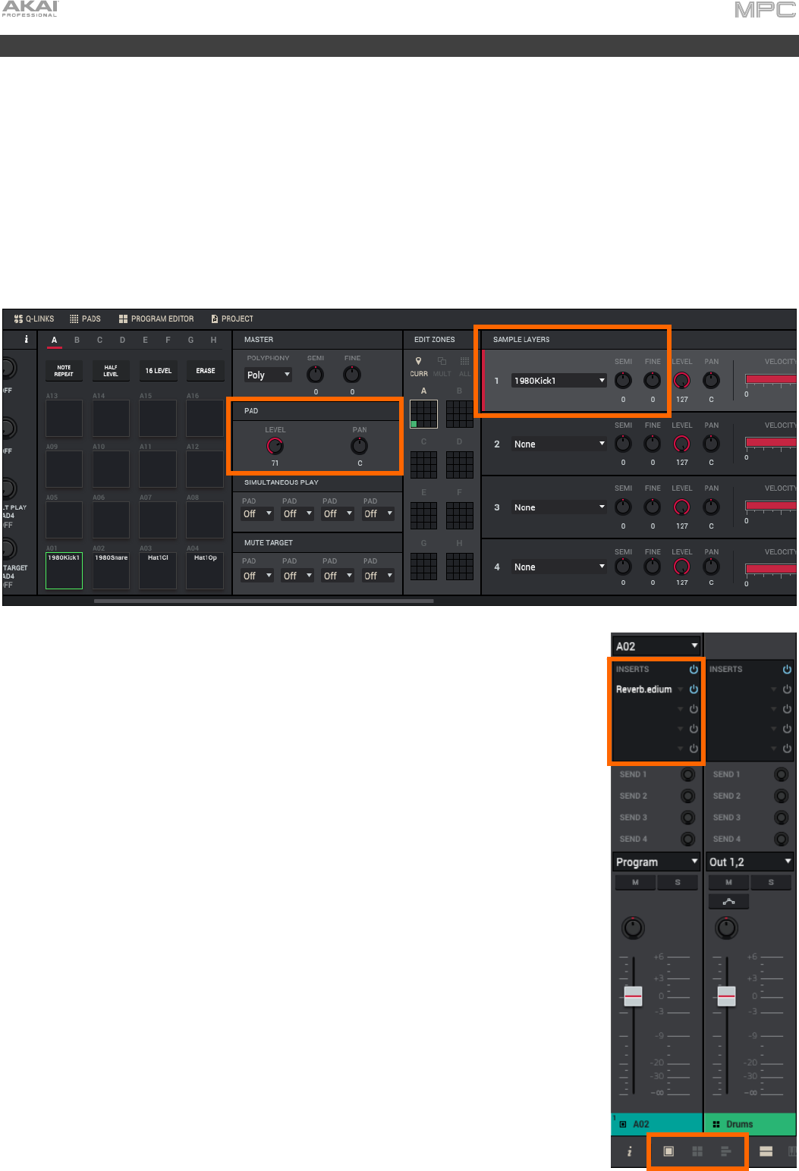The image size is (799, 1171).
Task: Click layer 1 Semi knob
Action: tap(623, 381)
